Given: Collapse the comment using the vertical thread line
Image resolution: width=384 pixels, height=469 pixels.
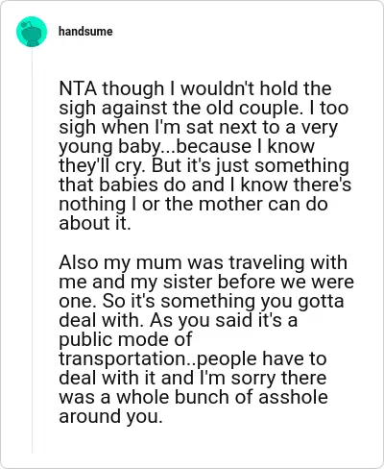Looking at the screenshot, I should tap(32, 250).
